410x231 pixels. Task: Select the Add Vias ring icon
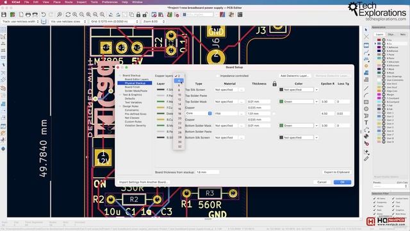click(x=366, y=65)
